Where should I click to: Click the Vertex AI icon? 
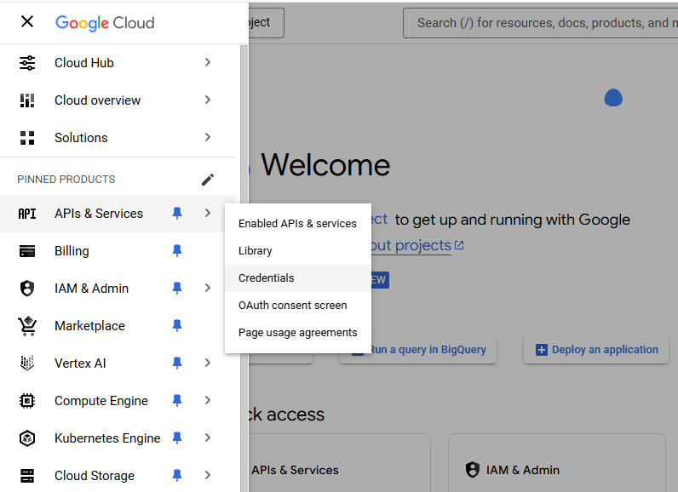(x=27, y=363)
